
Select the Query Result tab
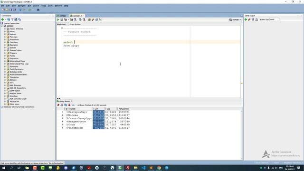coord(65,101)
